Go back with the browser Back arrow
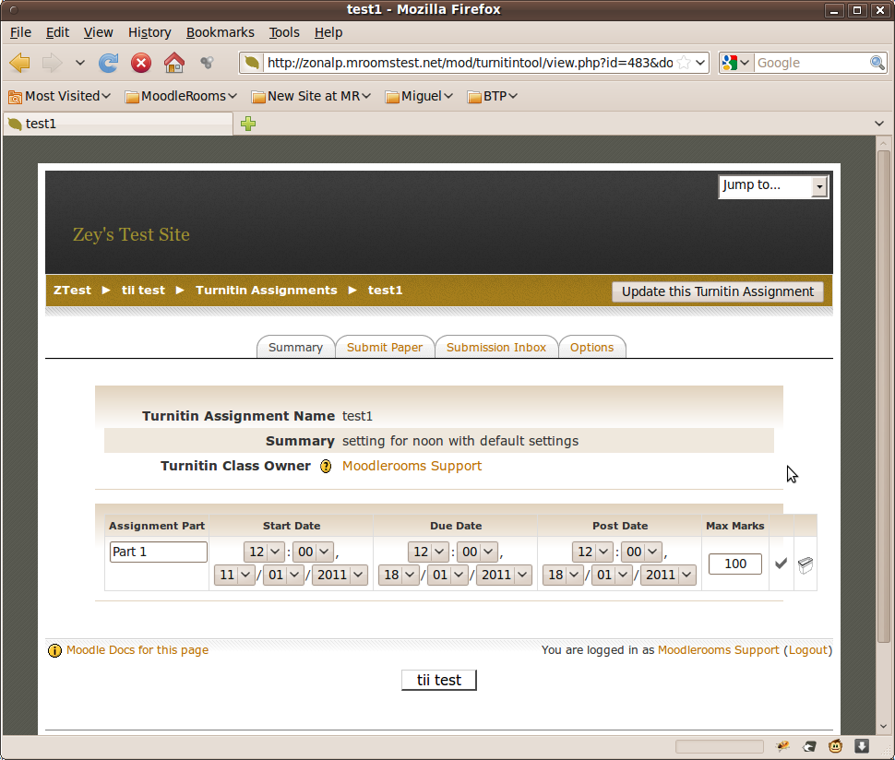The height and width of the screenshot is (760, 895). click(x=20, y=63)
